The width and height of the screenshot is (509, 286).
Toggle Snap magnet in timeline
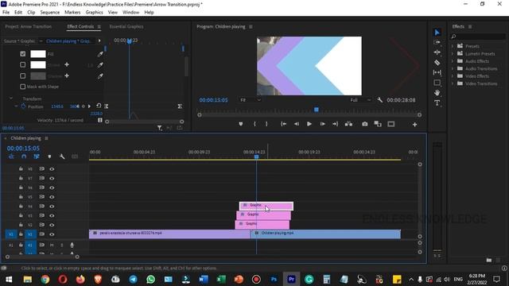(24, 157)
